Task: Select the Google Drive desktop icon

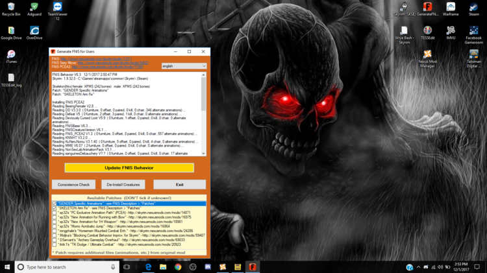Action: (x=11, y=33)
